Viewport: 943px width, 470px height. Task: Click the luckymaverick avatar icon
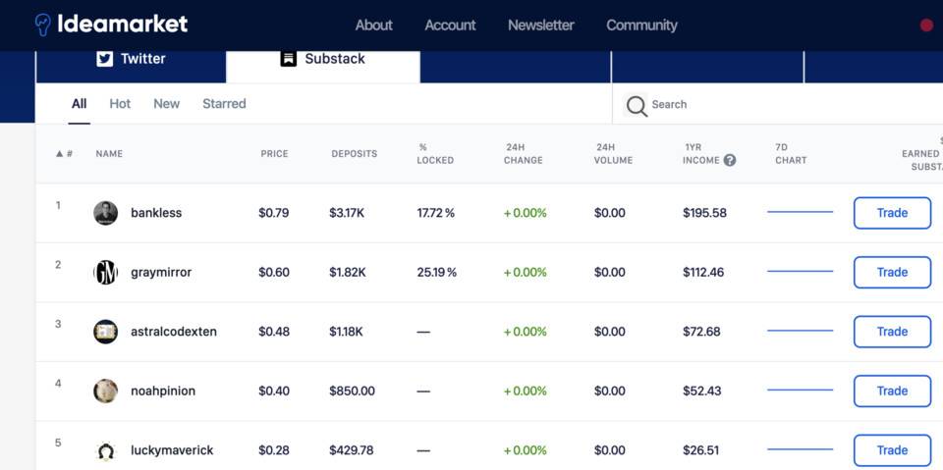pyautogui.click(x=105, y=450)
